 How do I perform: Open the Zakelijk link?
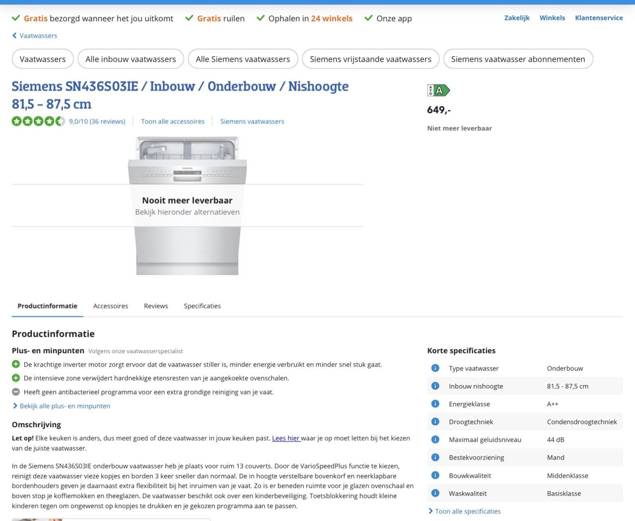pyautogui.click(x=517, y=18)
